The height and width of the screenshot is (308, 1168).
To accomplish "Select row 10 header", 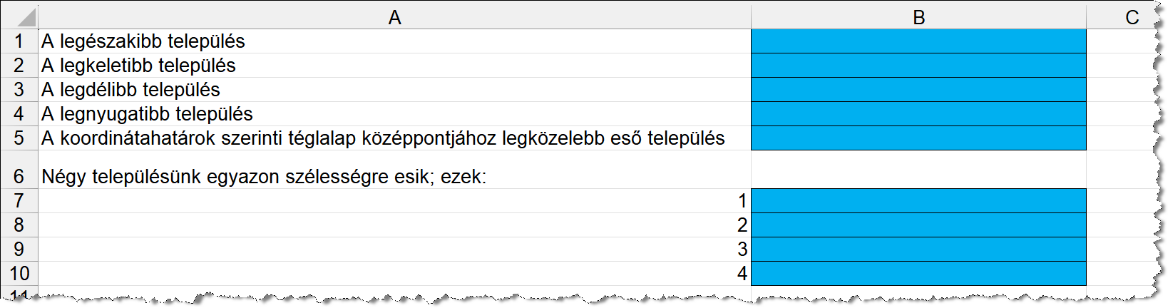I will coord(19,273).
